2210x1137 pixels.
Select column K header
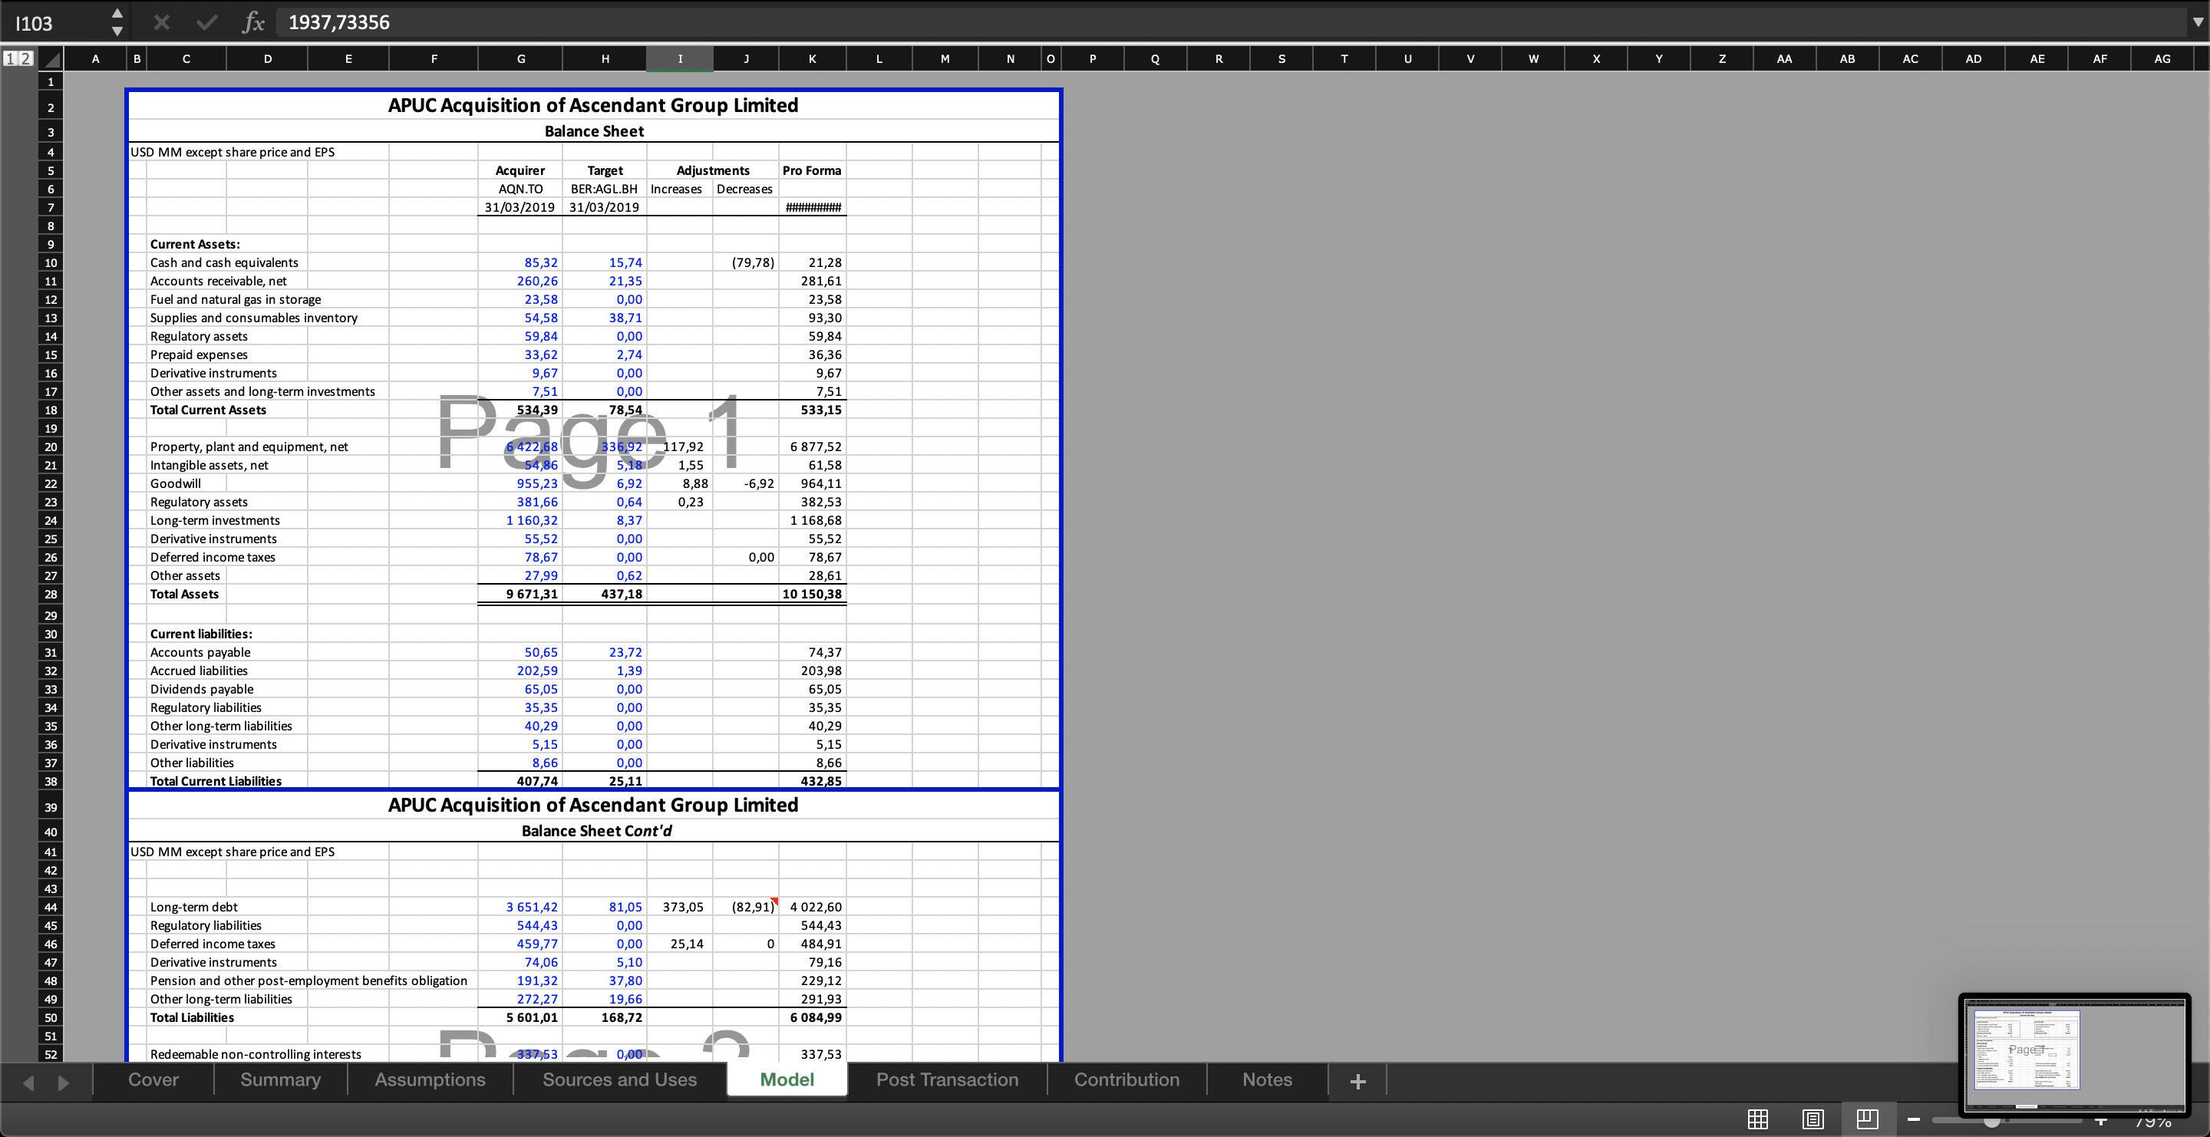click(x=813, y=59)
